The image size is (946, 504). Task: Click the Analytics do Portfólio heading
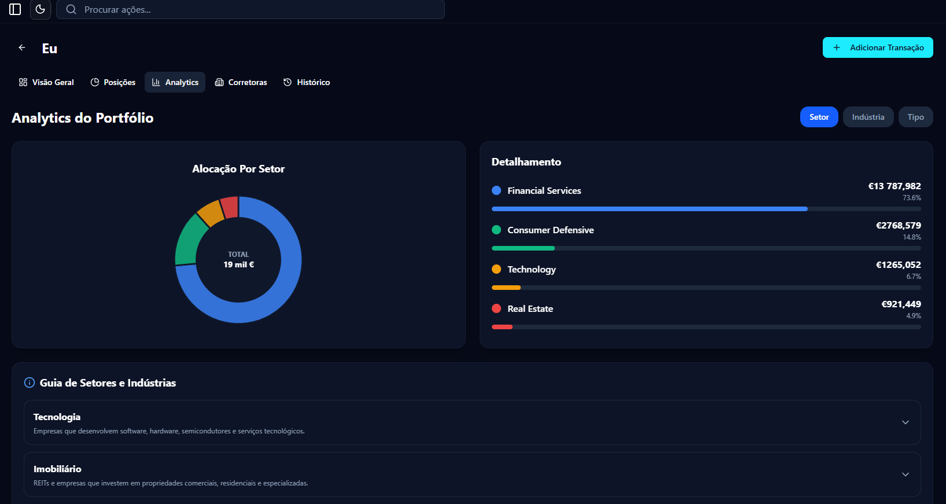pyautogui.click(x=83, y=118)
